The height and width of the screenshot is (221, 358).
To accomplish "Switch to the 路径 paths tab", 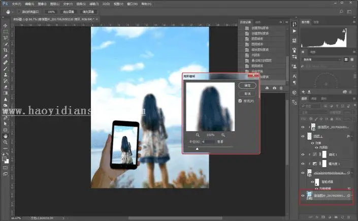I will [324, 99].
